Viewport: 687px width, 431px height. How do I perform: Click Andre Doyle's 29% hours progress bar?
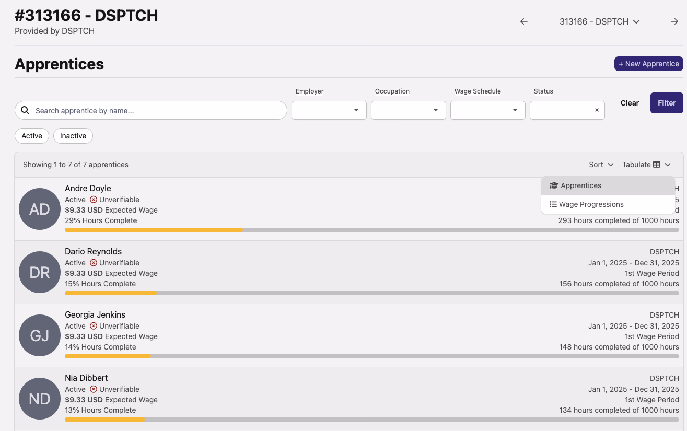click(x=372, y=230)
